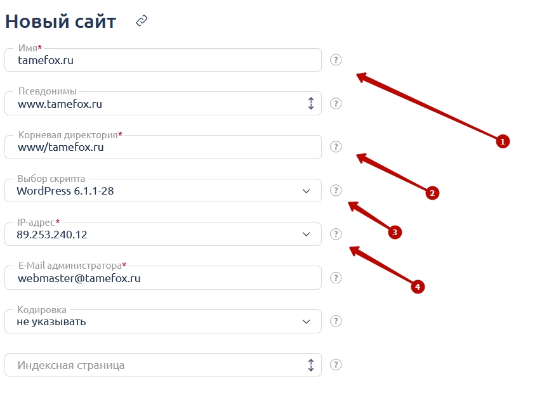Open help for Индексная страница field
Image resolution: width=542 pixels, height=393 pixels.
[x=336, y=364]
